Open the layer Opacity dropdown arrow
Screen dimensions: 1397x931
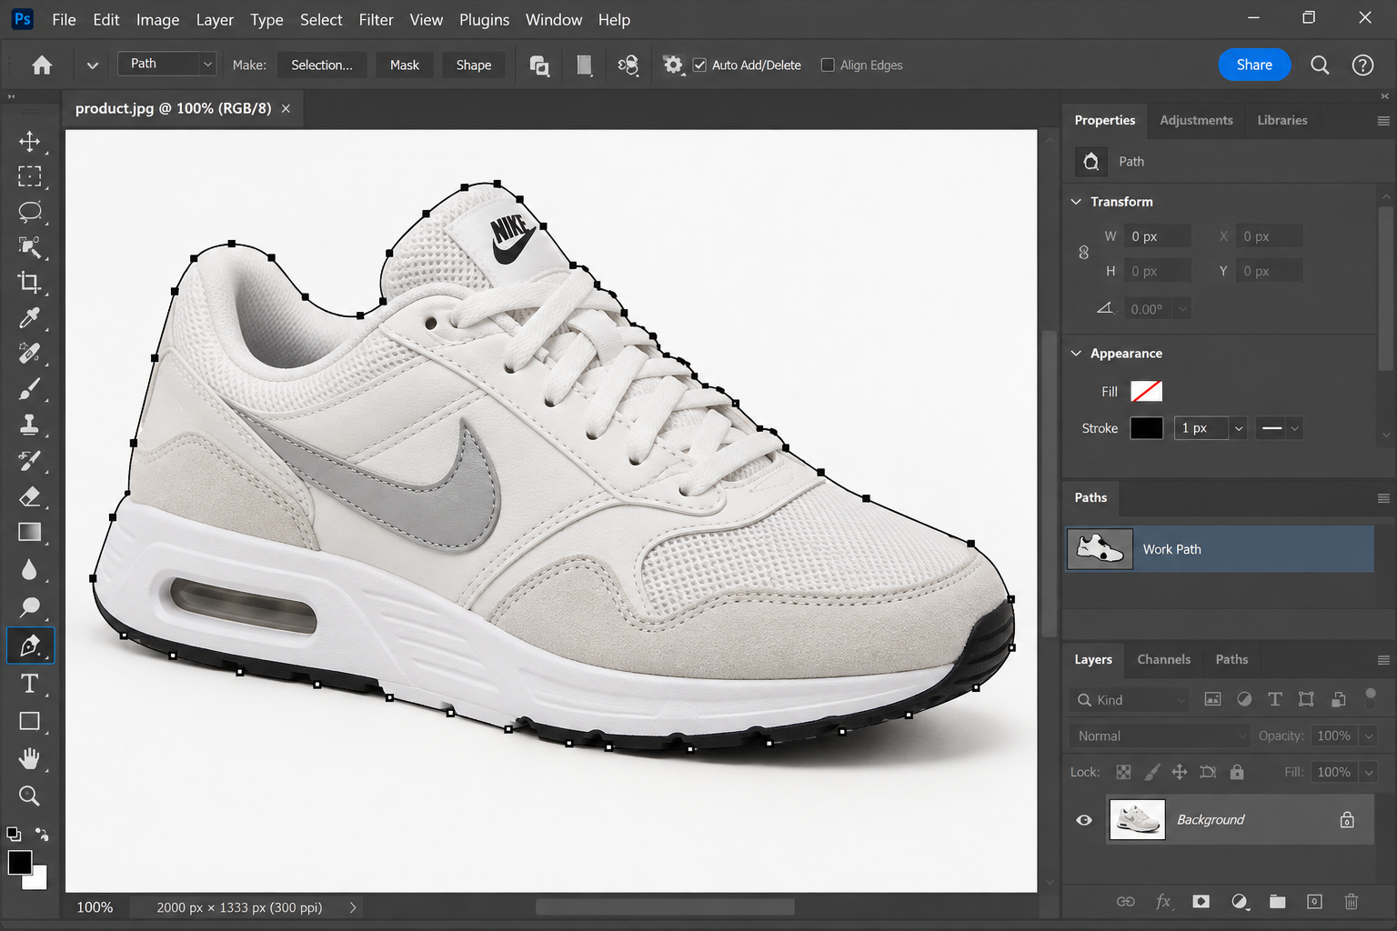(x=1369, y=736)
